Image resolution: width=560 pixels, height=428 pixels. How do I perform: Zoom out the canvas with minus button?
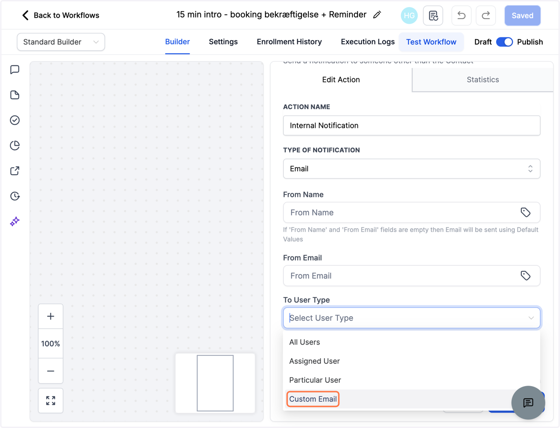[x=50, y=371]
